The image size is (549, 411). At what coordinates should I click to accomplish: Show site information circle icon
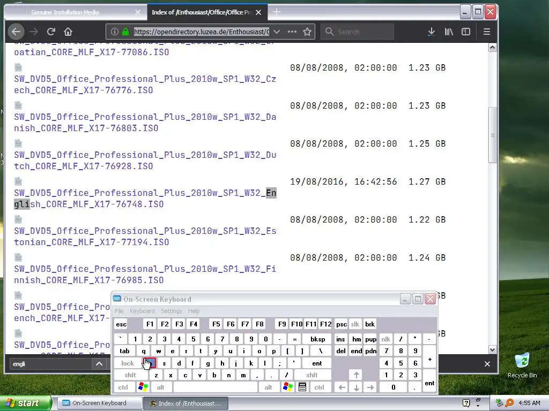(x=115, y=32)
